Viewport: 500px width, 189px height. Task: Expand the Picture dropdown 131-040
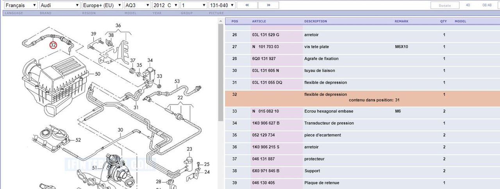tap(221, 5)
